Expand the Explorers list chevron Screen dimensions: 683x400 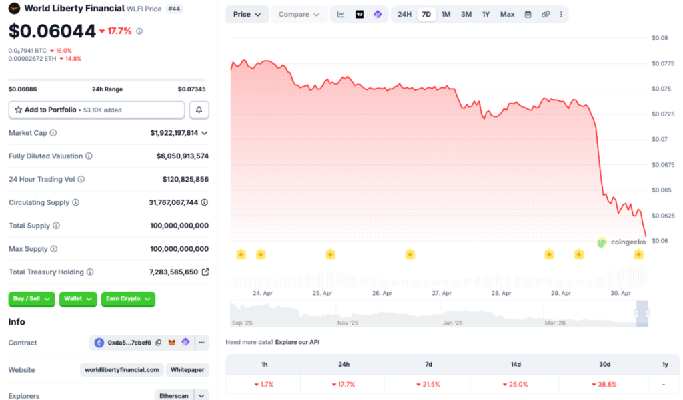coord(203,395)
